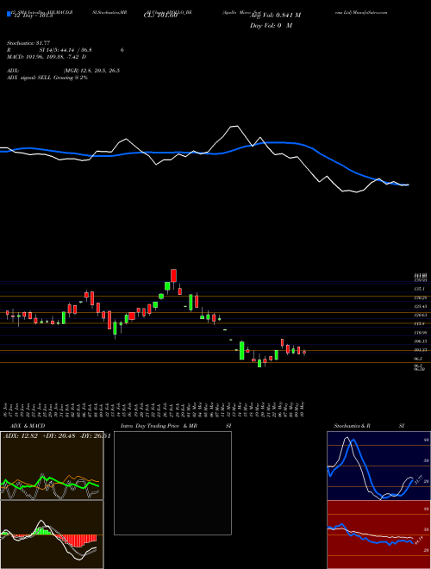Click the 'Stochastics: 31.77' reading

point(28,43)
